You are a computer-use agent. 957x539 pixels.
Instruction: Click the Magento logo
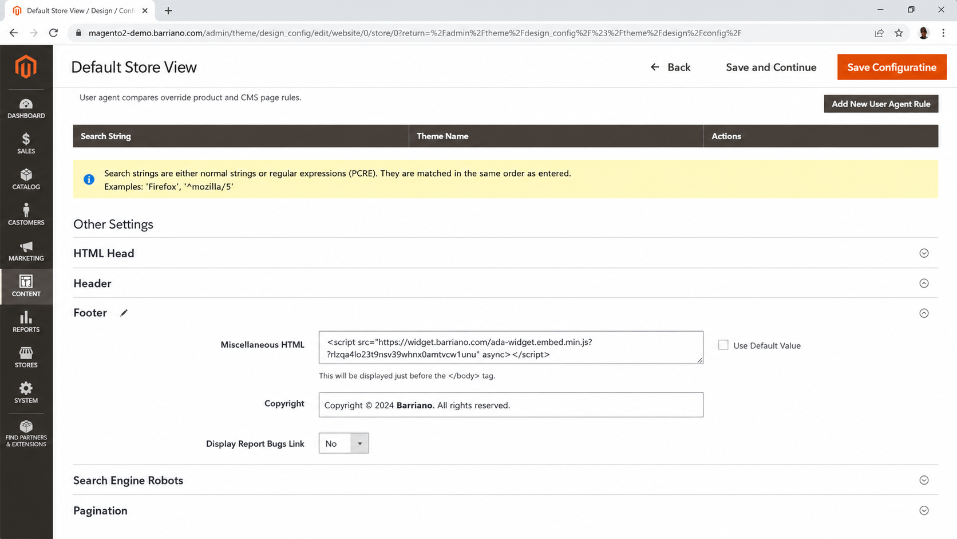coord(26,67)
